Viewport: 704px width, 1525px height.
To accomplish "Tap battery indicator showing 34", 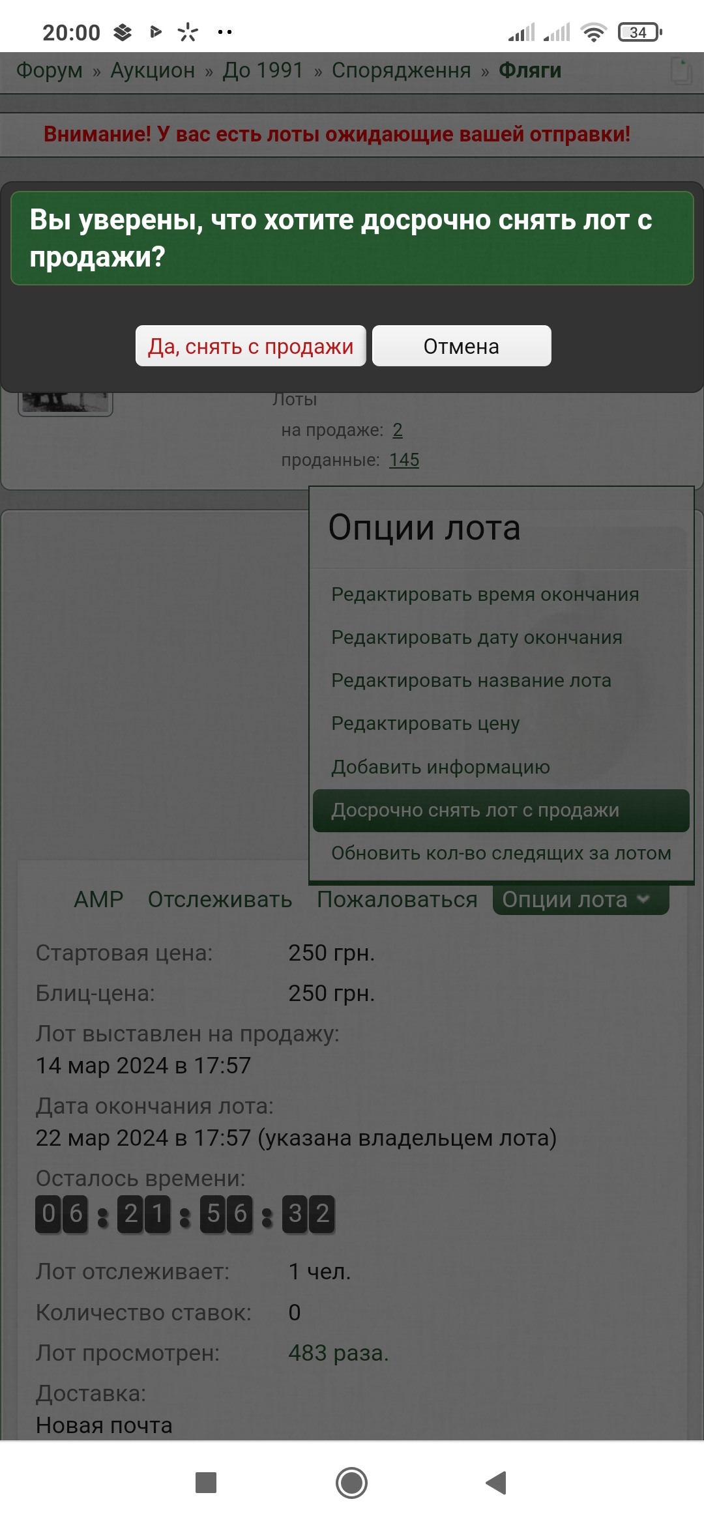I will 640,32.
